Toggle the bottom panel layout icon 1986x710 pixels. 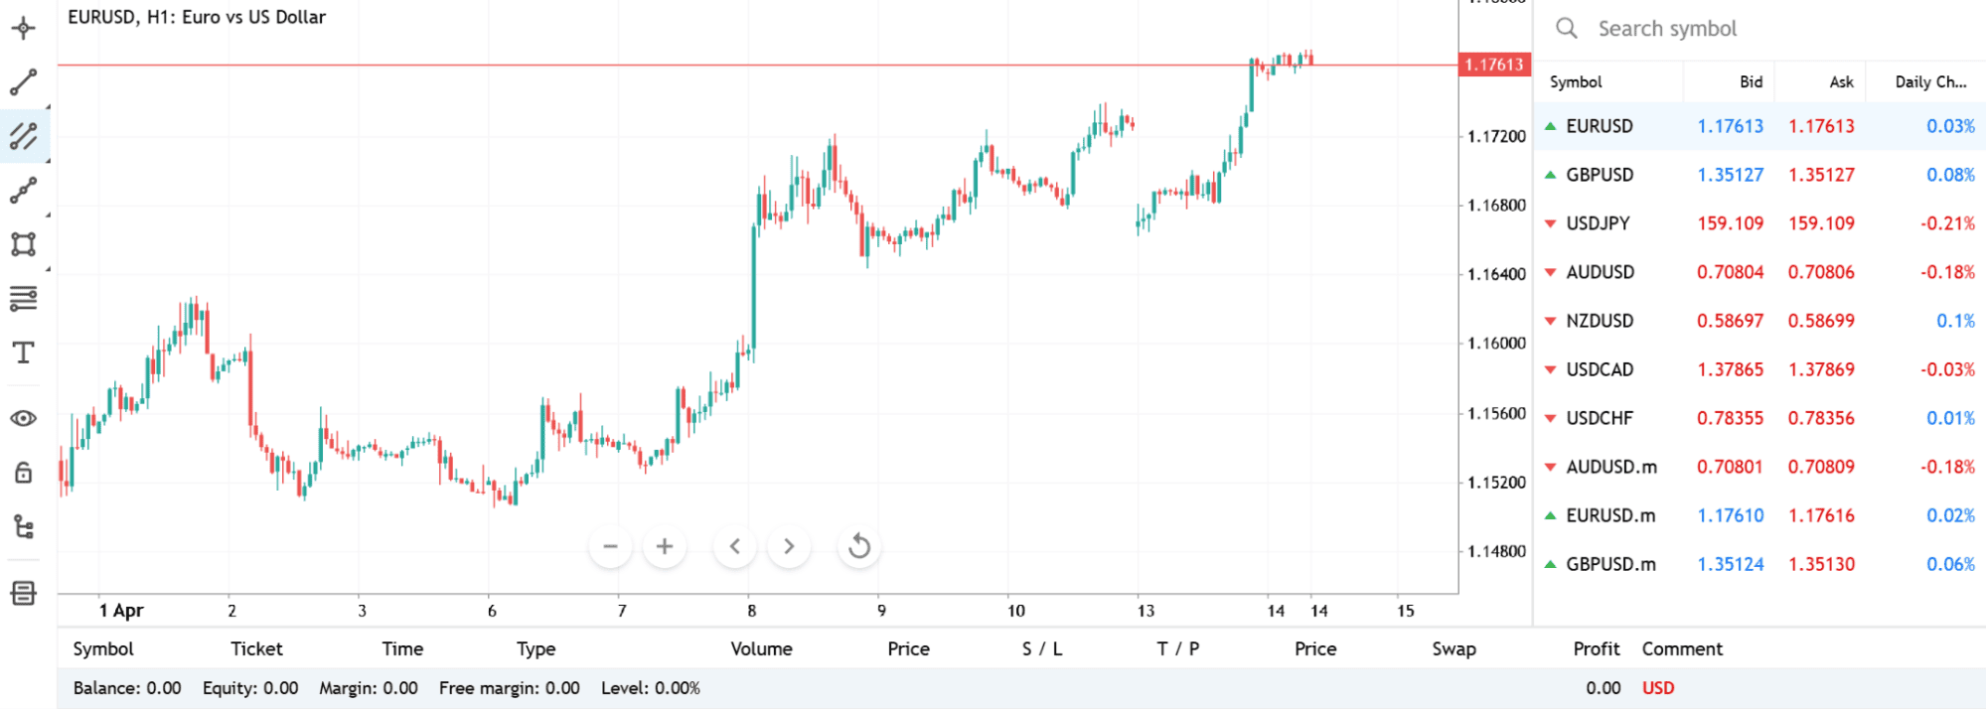click(x=24, y=593)
